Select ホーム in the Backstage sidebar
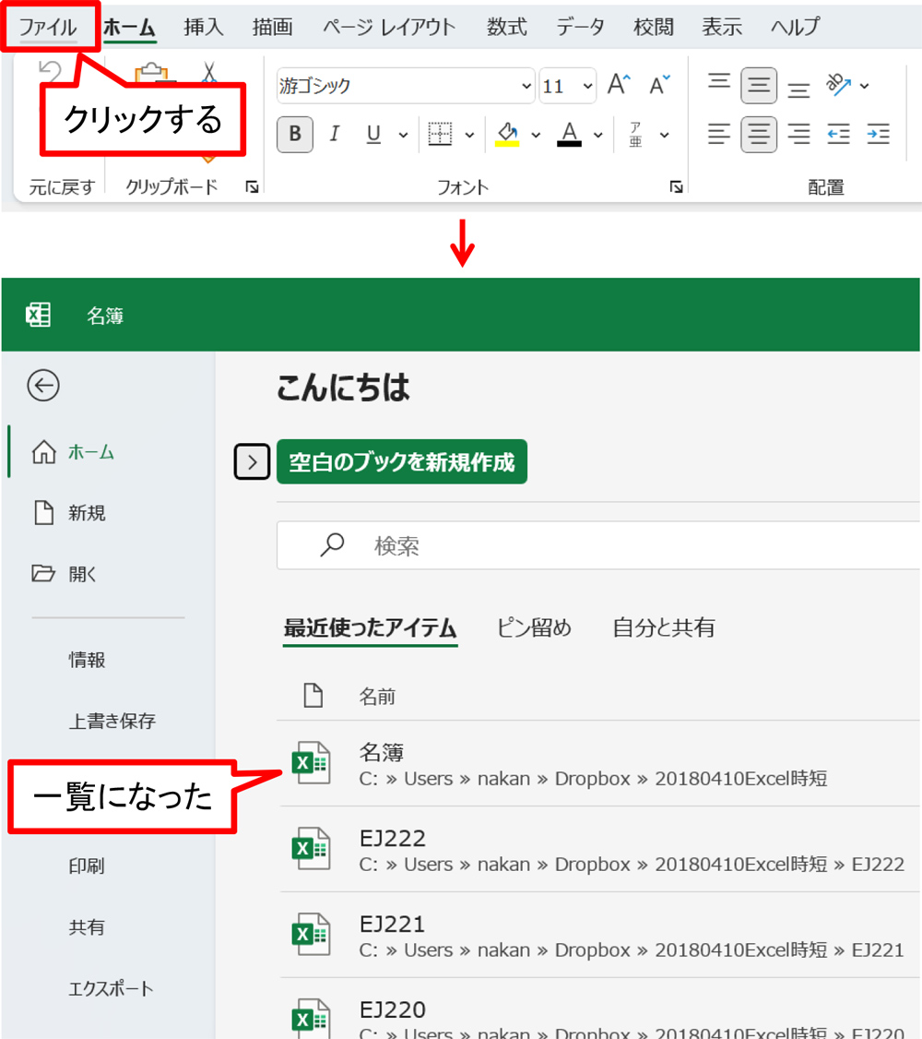Viewport: 922px width, 1039px height. click(106, 452)
